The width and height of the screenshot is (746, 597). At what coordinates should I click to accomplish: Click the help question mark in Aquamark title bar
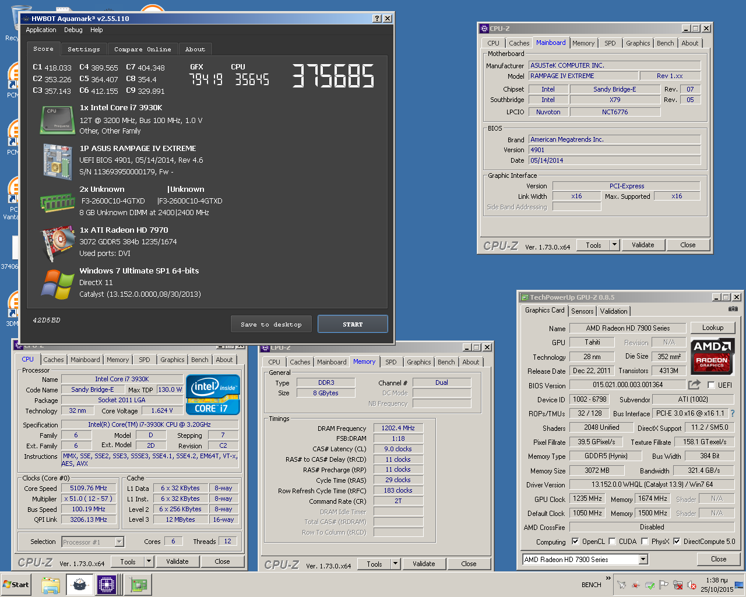pos(377,19)
